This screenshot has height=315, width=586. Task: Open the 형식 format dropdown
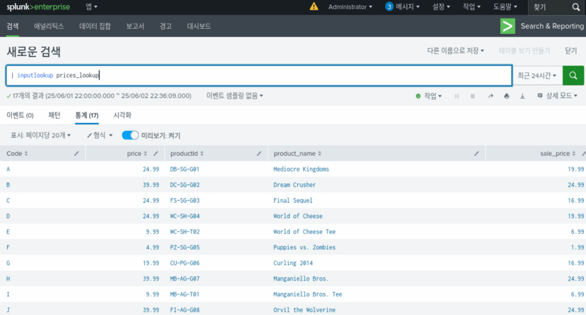point(100,135)
